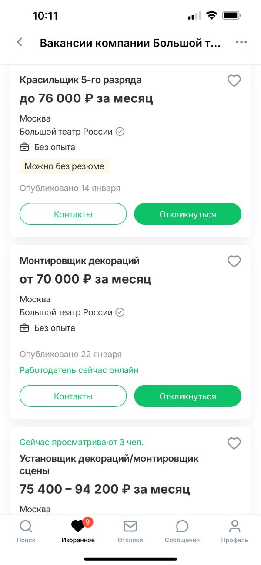Open Отклики envelope tab
Screen dimensions: 261x565
[130, 531]
